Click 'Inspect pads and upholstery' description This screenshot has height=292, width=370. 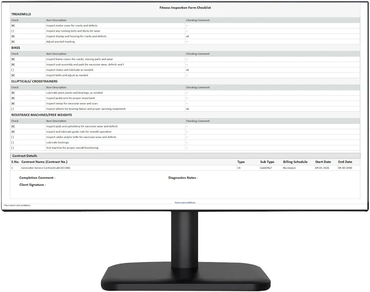coord(82,126)
